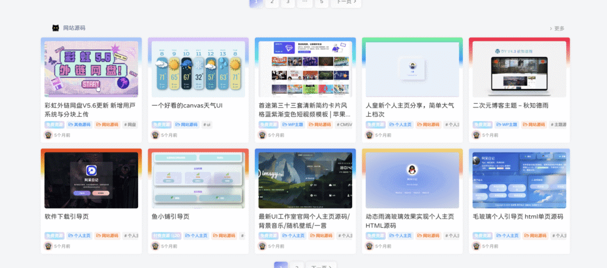Screen dimensions: 607x268
Task: Click the black cat icon beside 网站源码
Action: (56, 28)
